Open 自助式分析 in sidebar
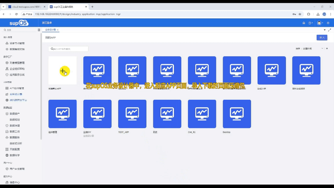334x188 pixels. pos(16,143)
